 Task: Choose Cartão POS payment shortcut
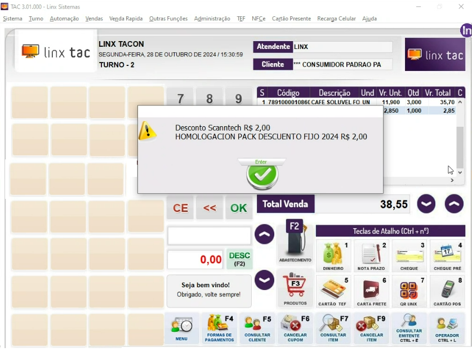tap(447, 291)
